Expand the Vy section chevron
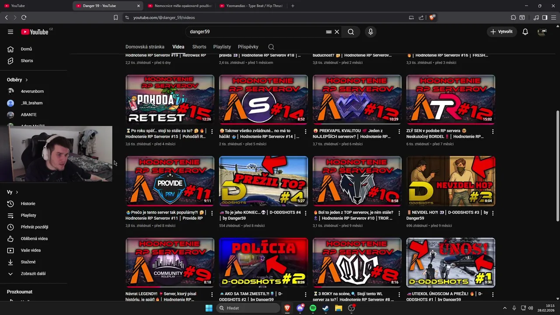Viewport: 560px width, 315px height. click(x=17, y=192)
